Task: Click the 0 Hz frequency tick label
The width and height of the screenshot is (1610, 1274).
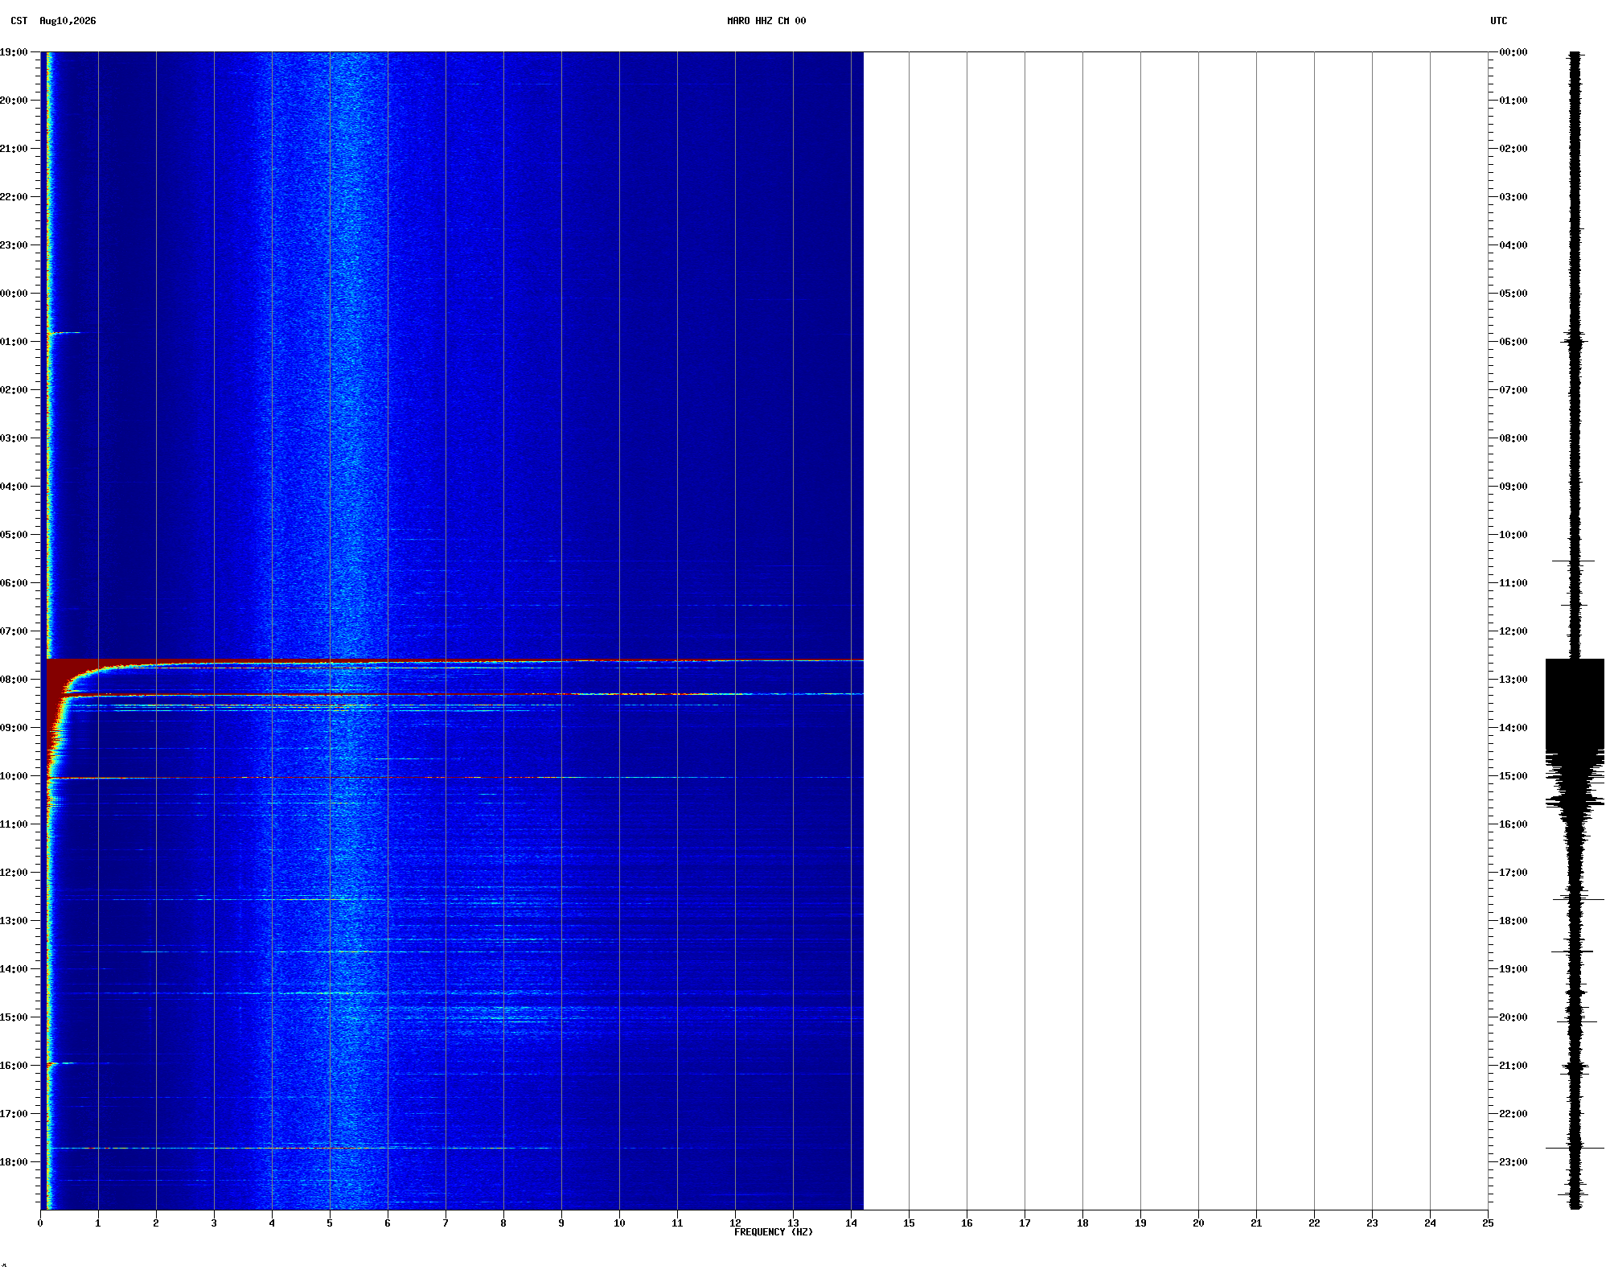Action: pyautogui.click(x=40, y=1223)
